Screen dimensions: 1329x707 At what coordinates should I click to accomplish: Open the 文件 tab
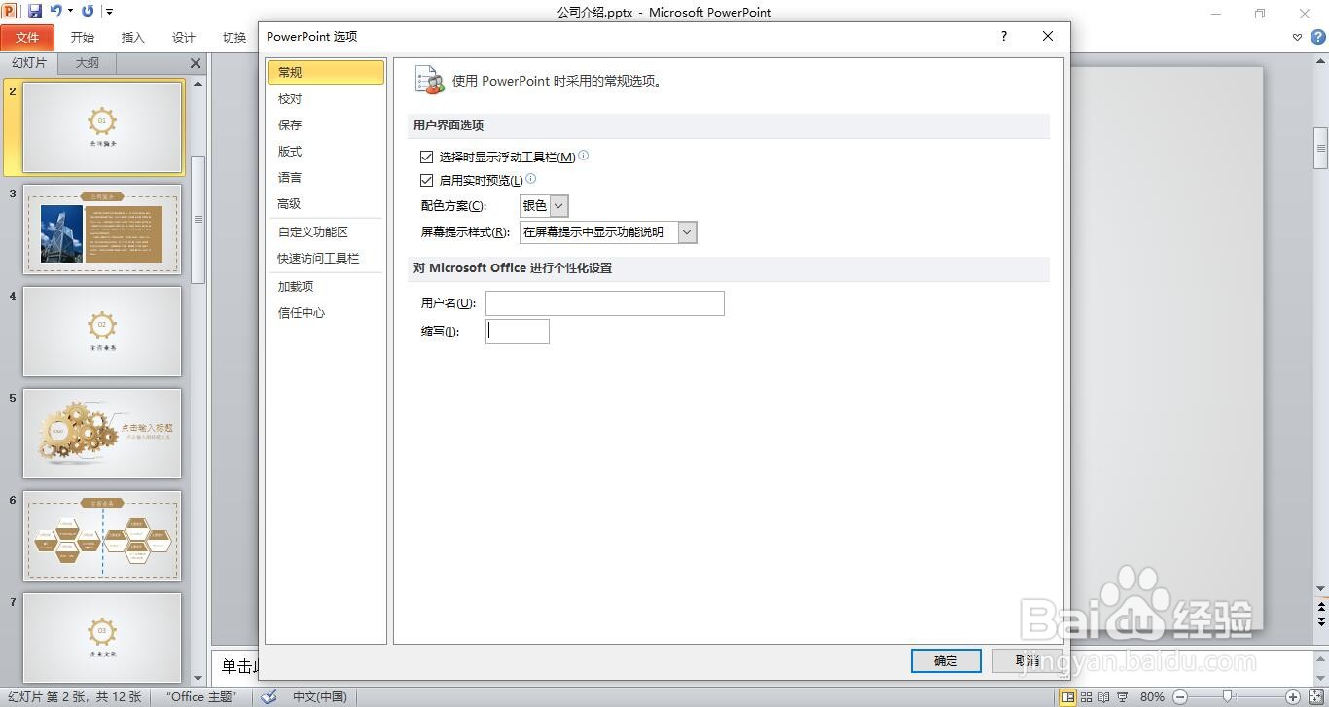[27, 37]
